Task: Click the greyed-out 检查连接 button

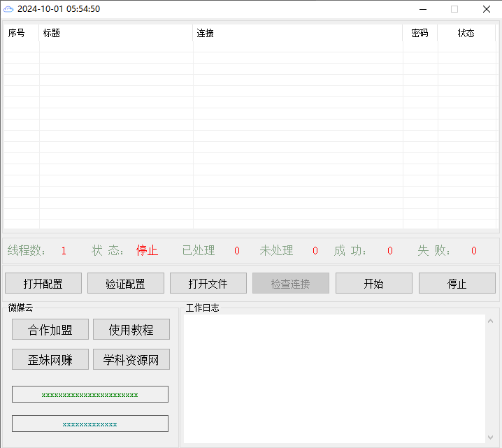Action: click(291, 283)
